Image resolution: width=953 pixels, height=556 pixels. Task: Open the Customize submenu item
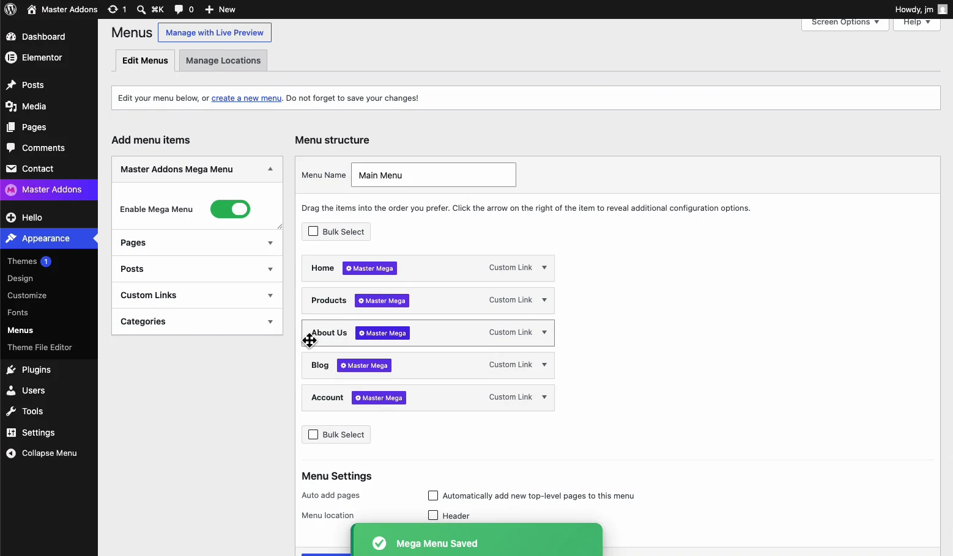27,295
